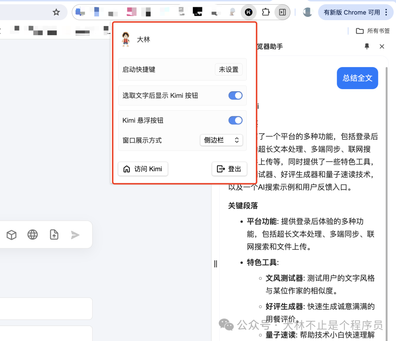Open the 窗口展示方式 侧边栏 dropdown
396x341 pixels.
[221, 140]
